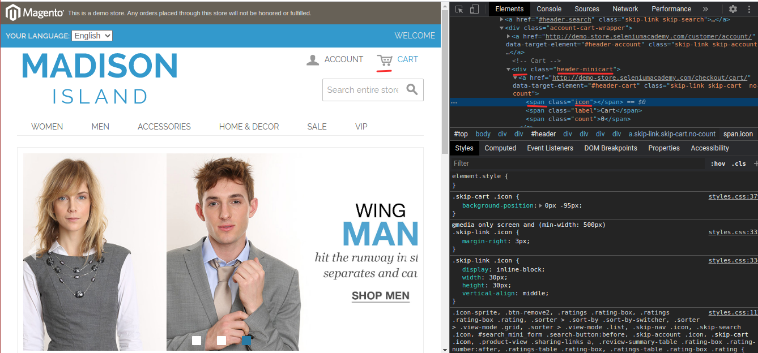Screen dimensions: 758x353
Task: Toggle the .cls element classes button
Action: point(739,163)
